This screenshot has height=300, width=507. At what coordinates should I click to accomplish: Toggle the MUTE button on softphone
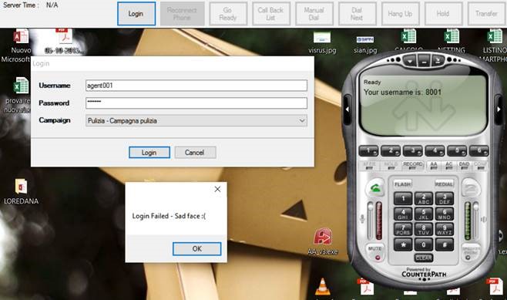tap(375, 252)
